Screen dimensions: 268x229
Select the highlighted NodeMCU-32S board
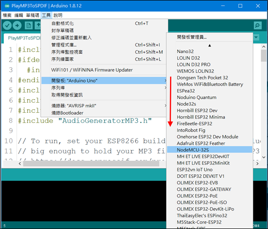[210, 150]
